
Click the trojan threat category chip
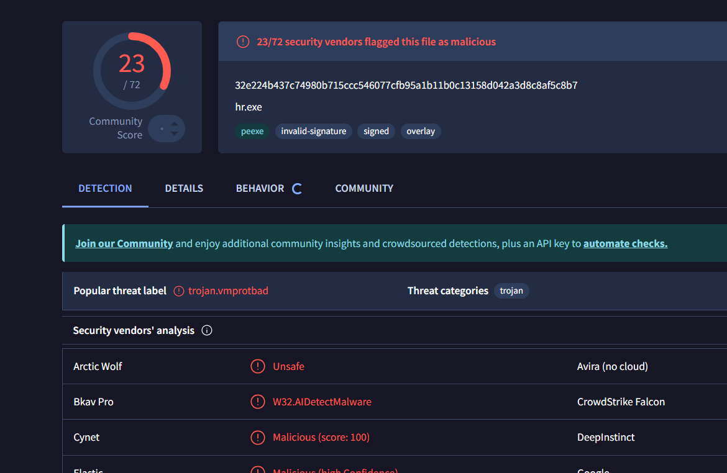point(511,291)
